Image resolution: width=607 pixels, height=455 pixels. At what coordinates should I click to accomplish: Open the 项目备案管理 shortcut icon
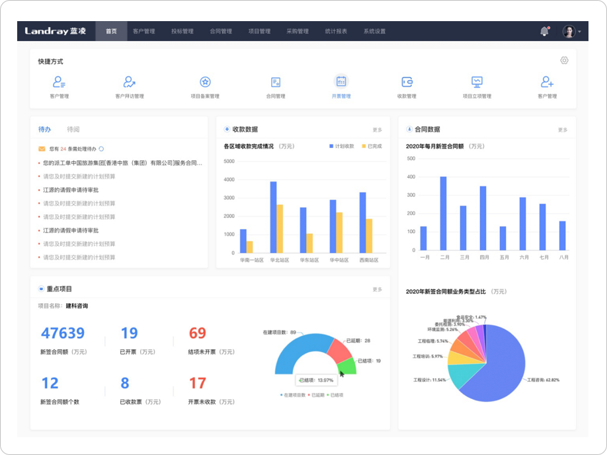pyautogui.click(x=205, y=83)
